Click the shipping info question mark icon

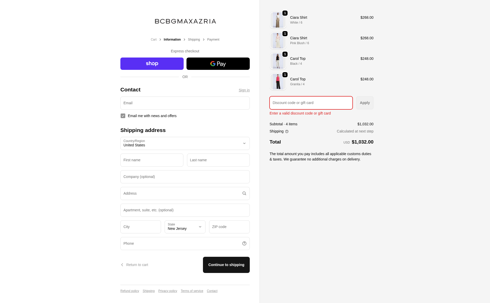pos(287,131)
